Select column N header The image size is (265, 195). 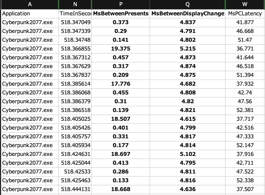[75, 4]
